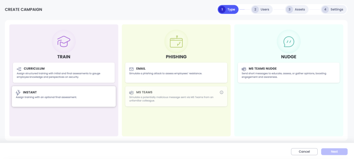Click the Nudge speech bubble icon

point(289,42)
